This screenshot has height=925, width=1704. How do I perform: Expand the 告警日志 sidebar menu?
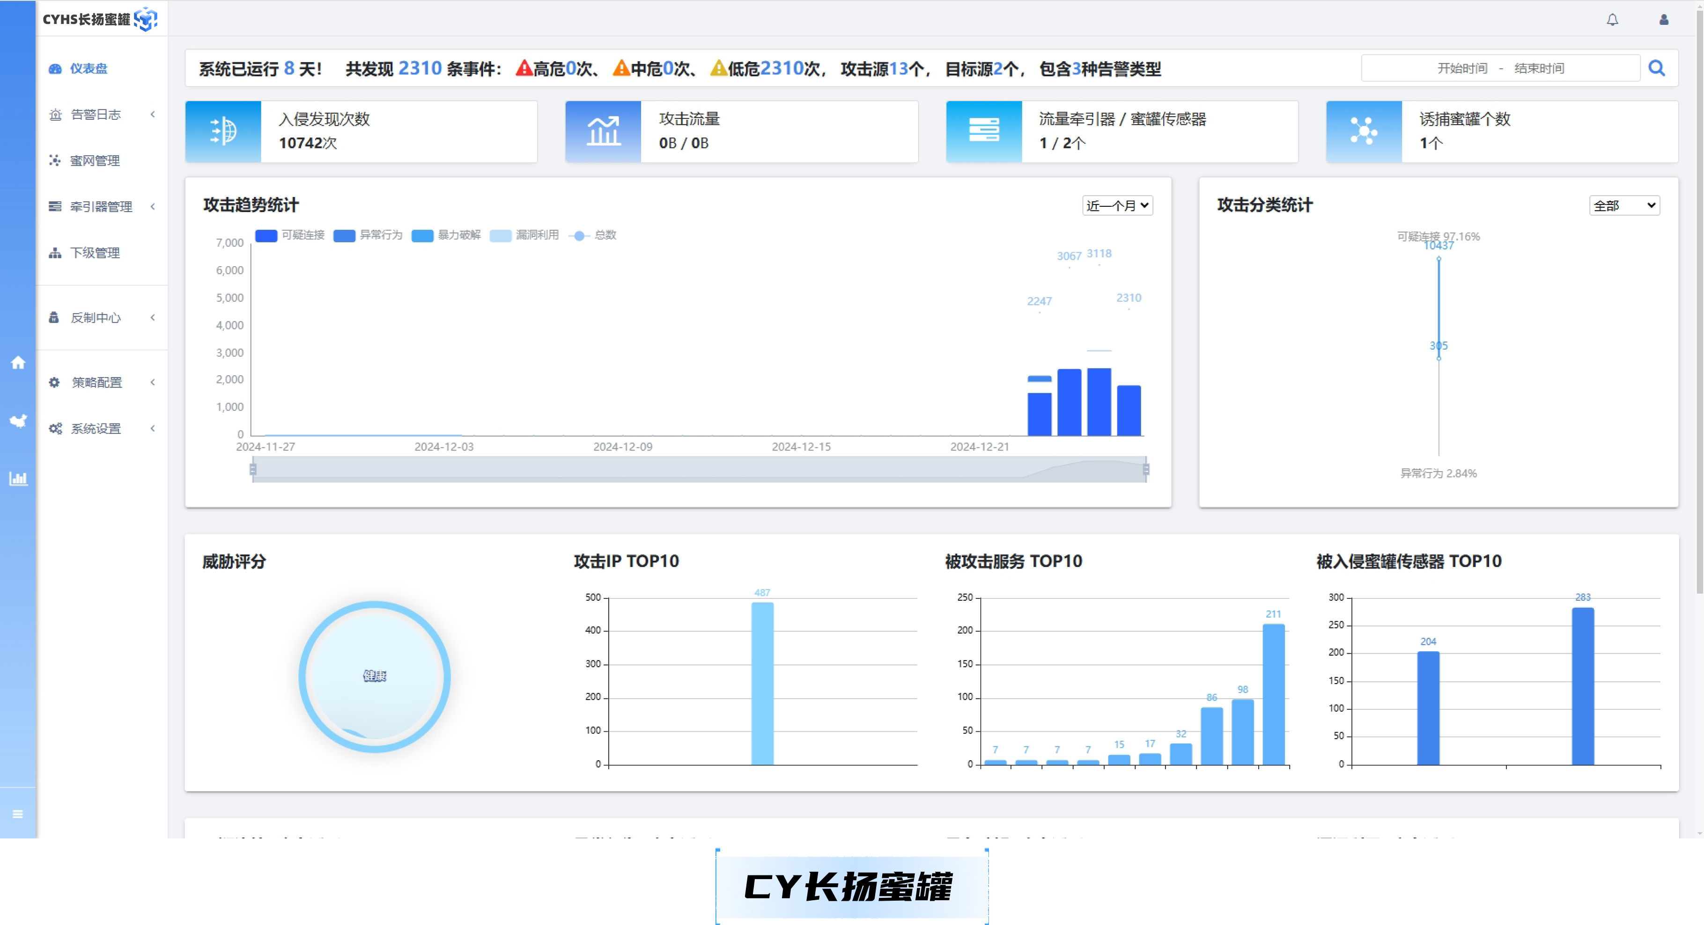pos(96,114)
